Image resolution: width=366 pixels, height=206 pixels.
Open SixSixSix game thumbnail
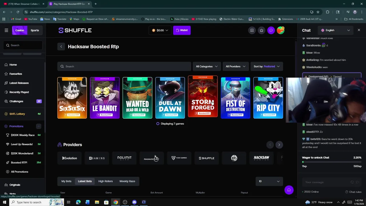tap(72, 98)
